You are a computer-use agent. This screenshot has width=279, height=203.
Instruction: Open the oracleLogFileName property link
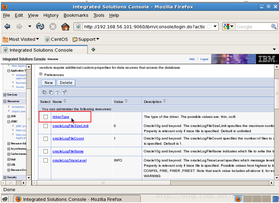click(68, 151)
